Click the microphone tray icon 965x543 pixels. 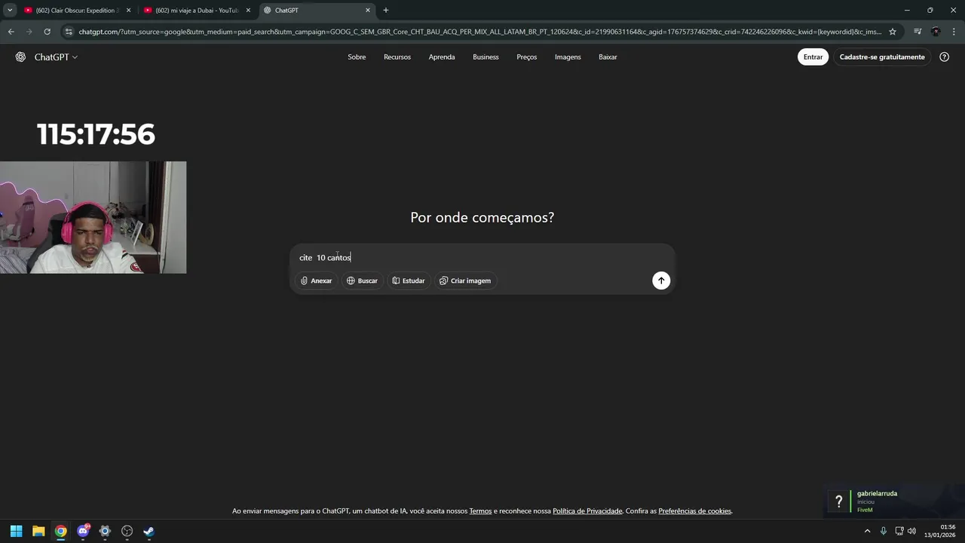[884, 531]
